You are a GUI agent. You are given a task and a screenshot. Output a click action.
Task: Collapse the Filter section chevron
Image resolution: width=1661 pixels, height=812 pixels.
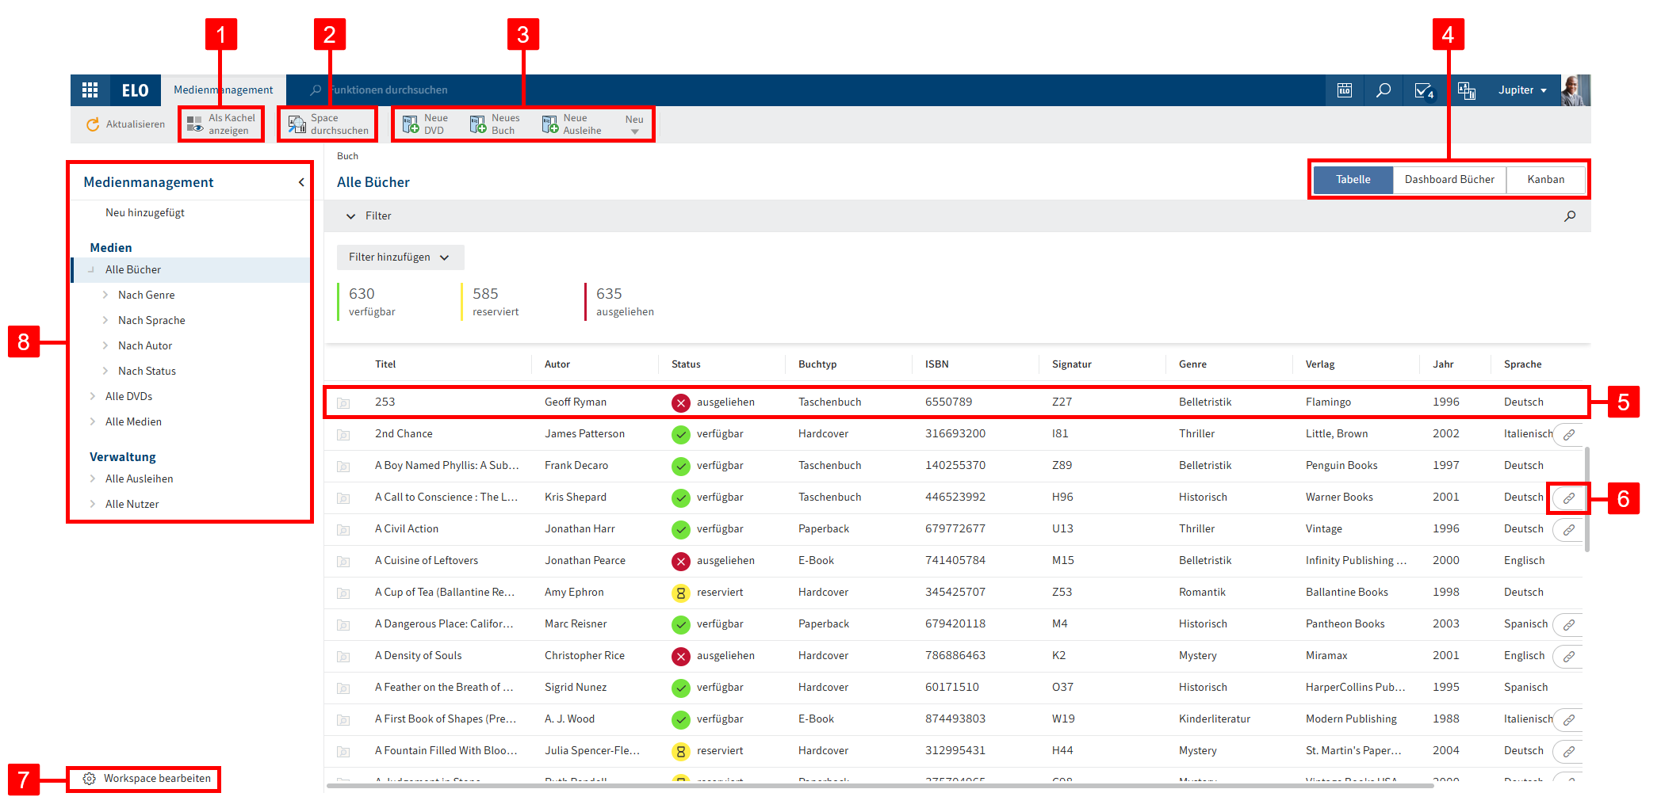350,216
